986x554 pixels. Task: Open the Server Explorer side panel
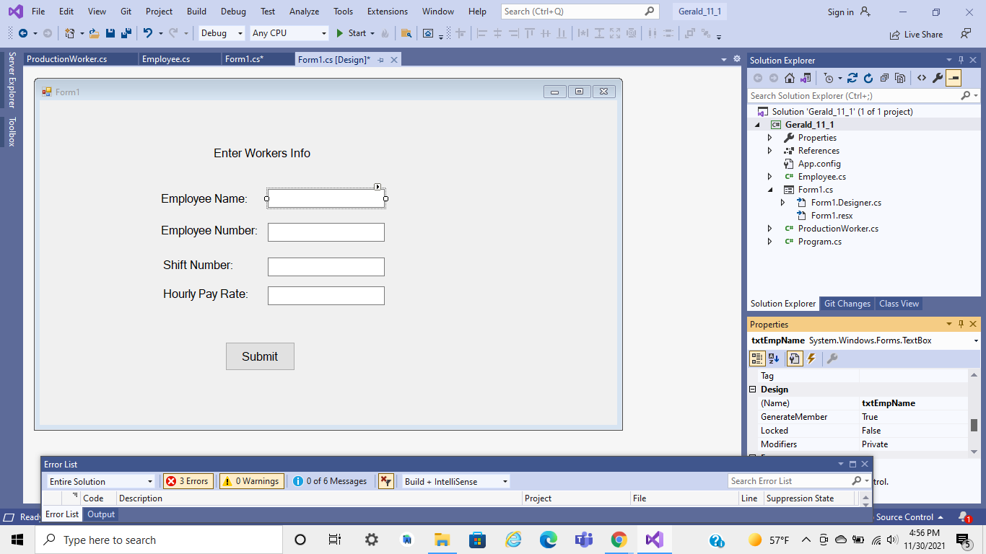12,79
